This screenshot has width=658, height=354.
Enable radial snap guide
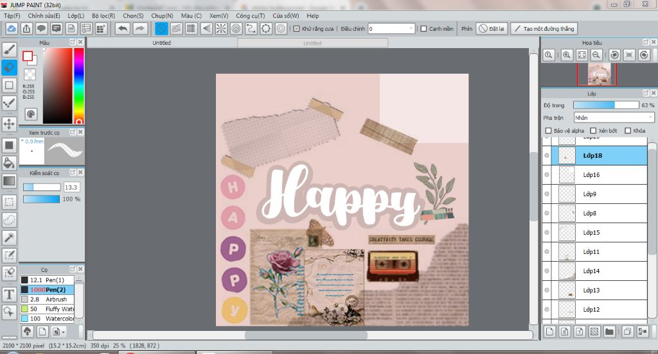(221, 28)
